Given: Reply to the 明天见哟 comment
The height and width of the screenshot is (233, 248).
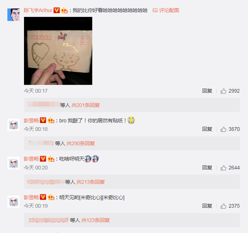Looking at the screenshot, I should (207, 206).
